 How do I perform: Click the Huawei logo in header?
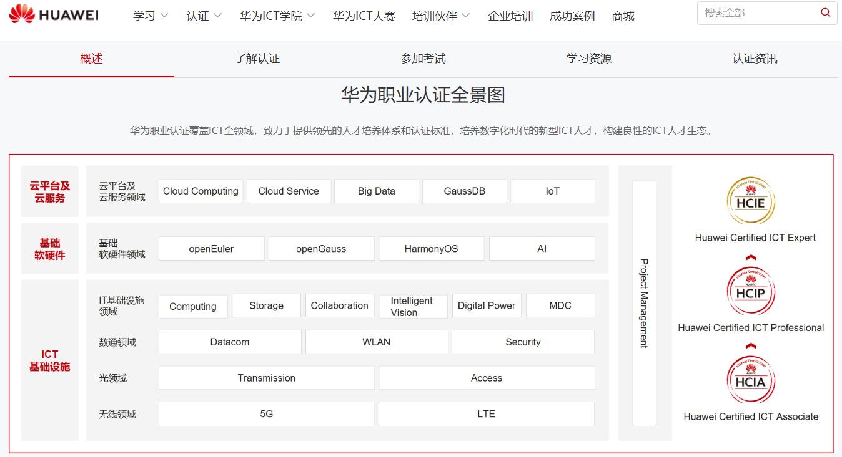[x=54, y=14]
